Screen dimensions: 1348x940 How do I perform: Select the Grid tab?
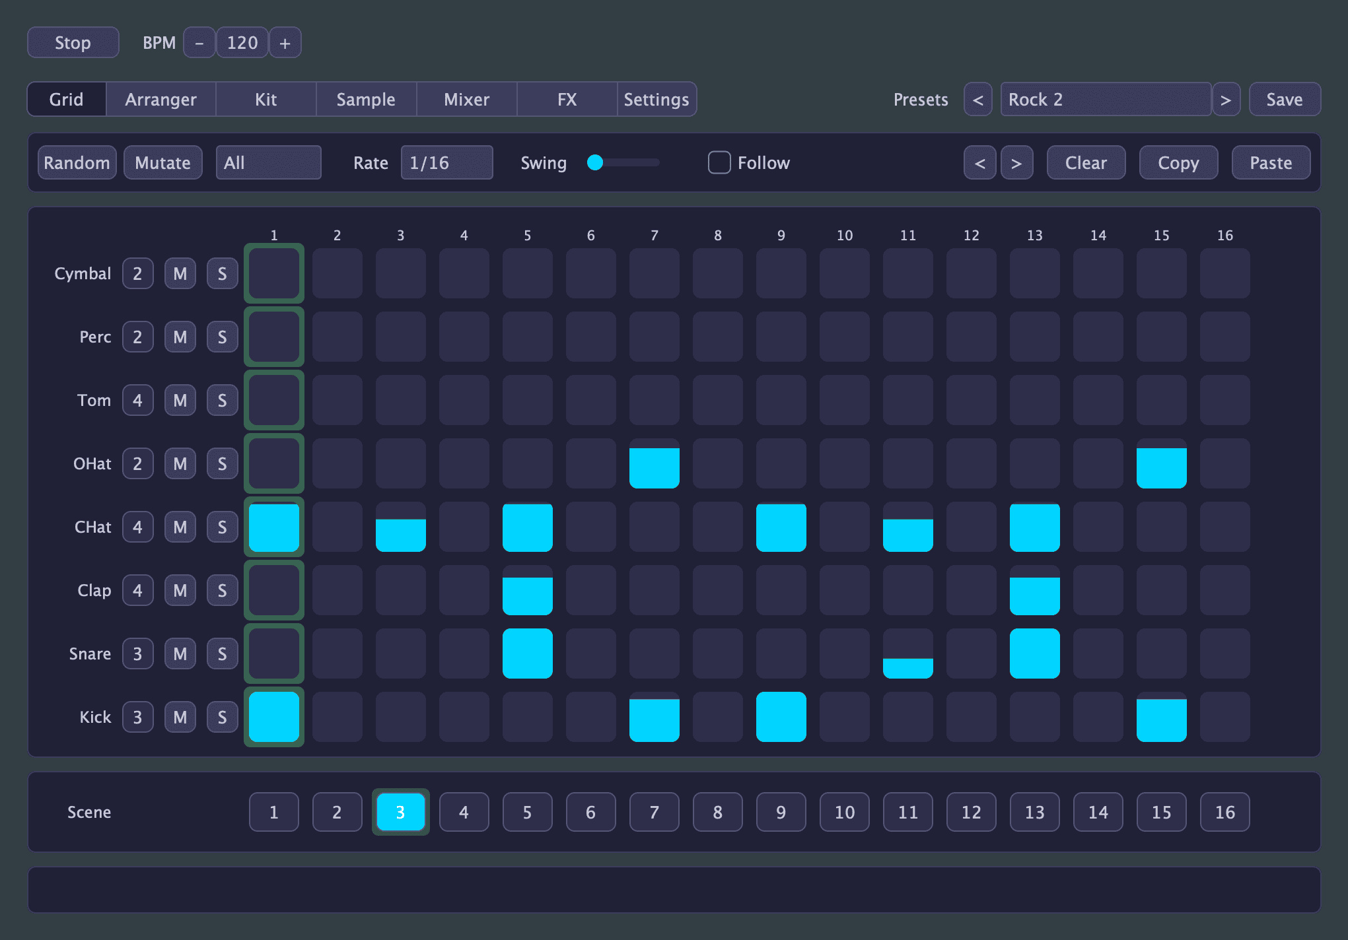tap(67, 99)
